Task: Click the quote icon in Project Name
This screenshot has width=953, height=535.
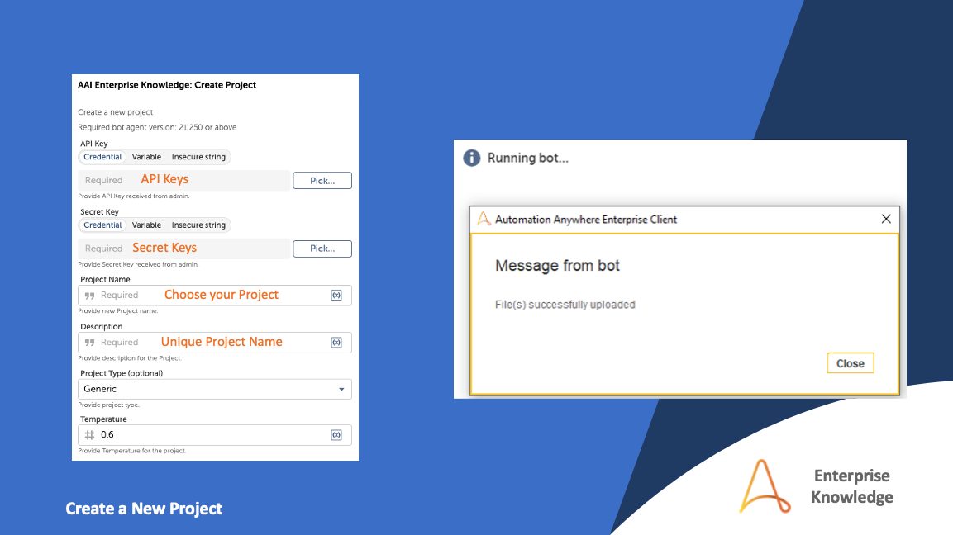Action: (x=89, y=295)
